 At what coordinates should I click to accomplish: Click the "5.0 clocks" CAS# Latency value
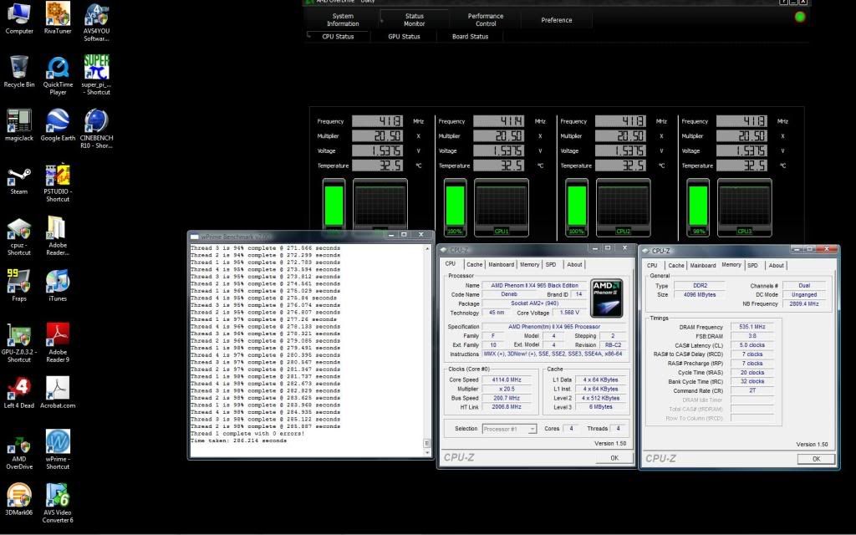click(x=752, y=345)
